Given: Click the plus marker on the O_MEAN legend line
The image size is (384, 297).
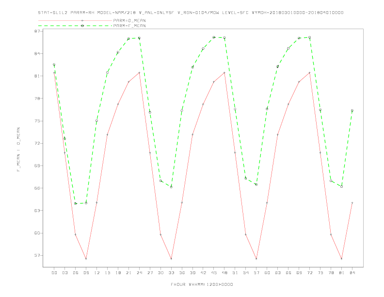Looking at the screenshot, I should click(82, 20).
